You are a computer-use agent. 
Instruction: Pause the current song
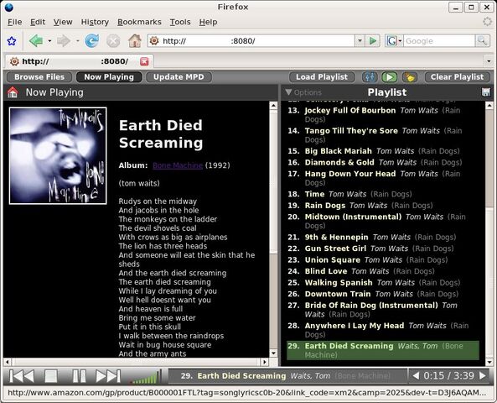click(x=80, y=376)
